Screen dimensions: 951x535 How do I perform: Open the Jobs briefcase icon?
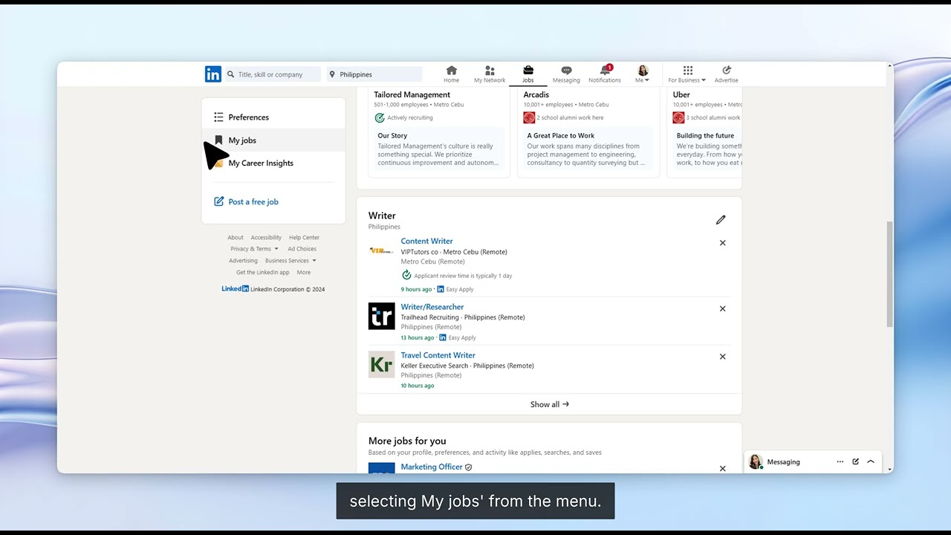[528, 71]
